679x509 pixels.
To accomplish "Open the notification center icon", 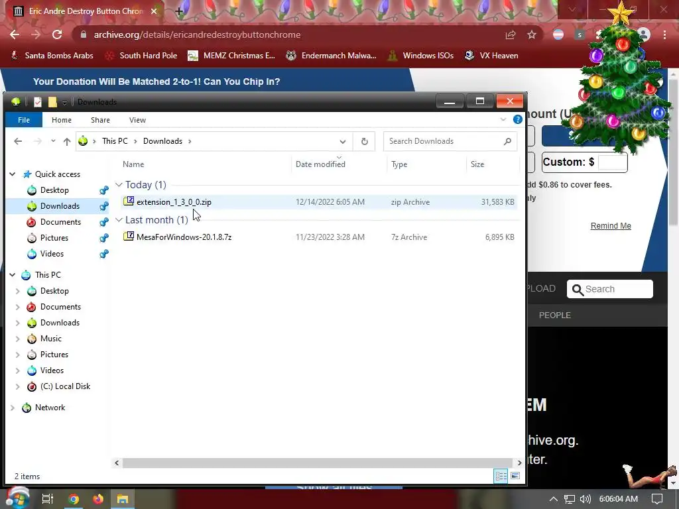I will 657,499.
